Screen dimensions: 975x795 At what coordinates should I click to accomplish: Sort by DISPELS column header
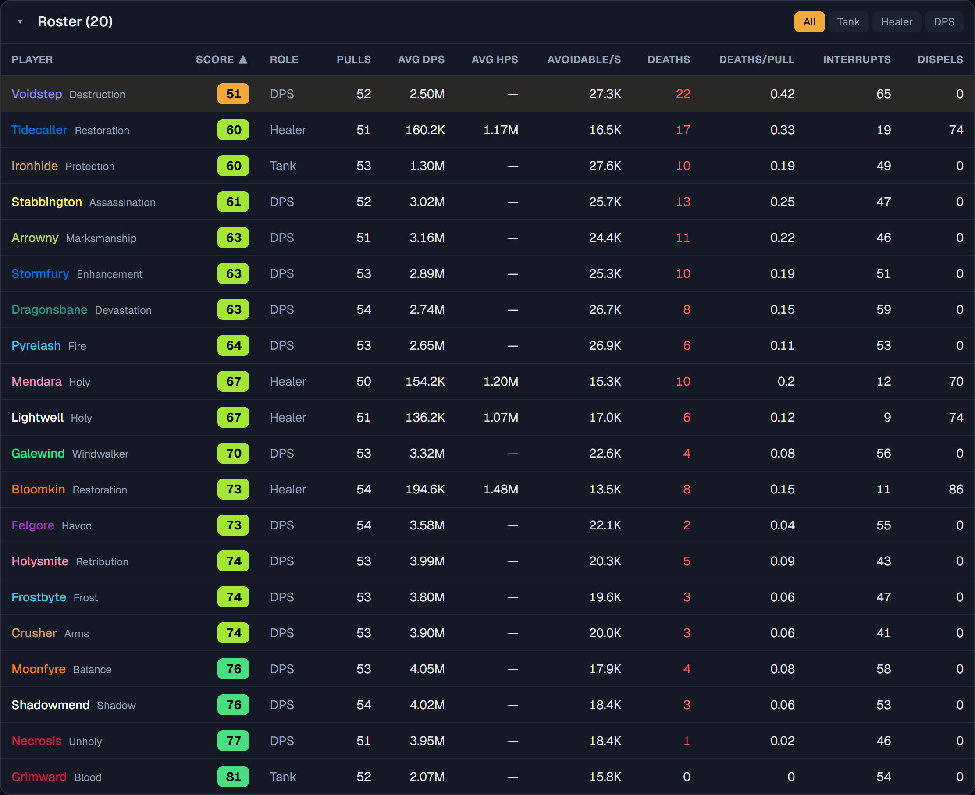click(x=940, y=60)
